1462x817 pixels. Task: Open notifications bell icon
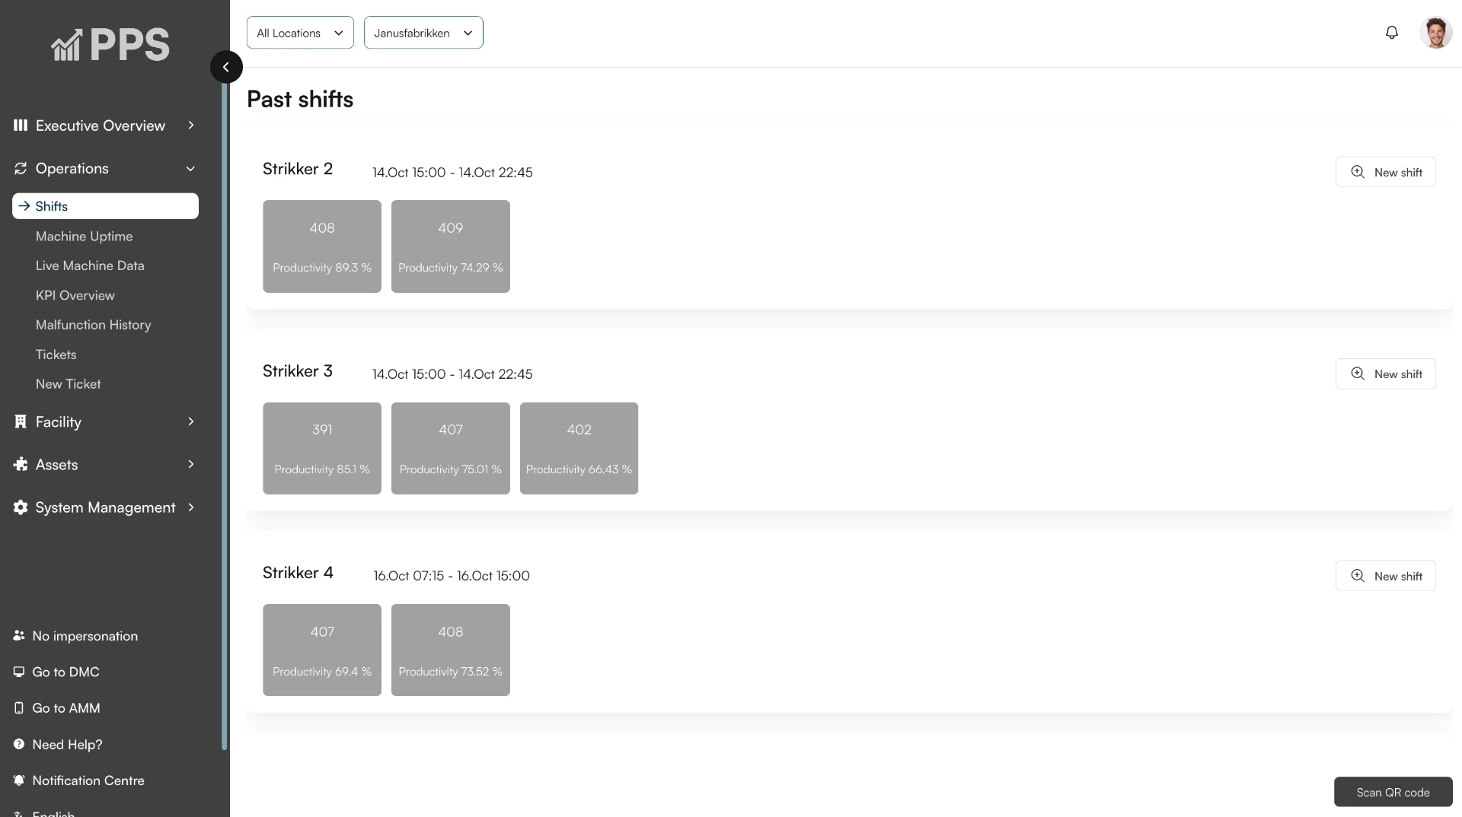(1391, 33)
